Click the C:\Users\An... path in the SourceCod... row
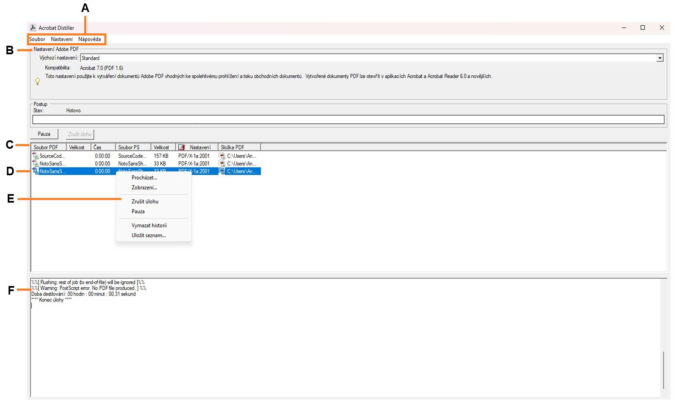The image size is (684, 404). click(242, 156)
